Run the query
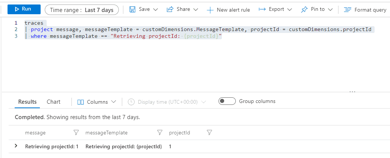Viewport: 390px width, 158px height. 24,9
